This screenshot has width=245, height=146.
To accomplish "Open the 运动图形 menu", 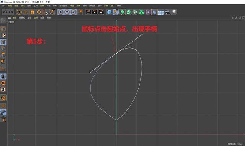I will tap(63, 6).
